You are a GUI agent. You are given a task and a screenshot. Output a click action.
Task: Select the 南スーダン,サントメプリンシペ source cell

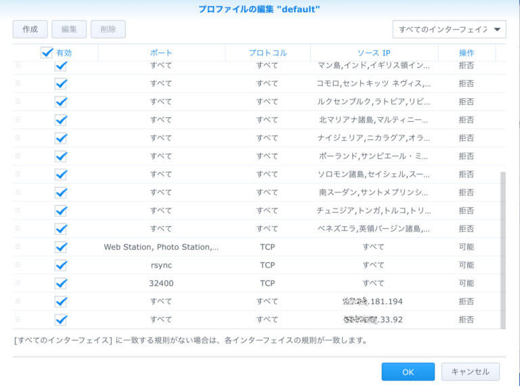tap(374, 192)
